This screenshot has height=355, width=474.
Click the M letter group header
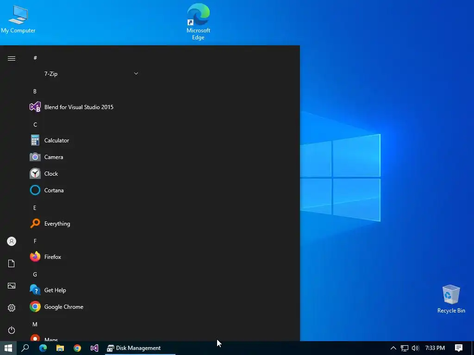[x=35, y=324]
